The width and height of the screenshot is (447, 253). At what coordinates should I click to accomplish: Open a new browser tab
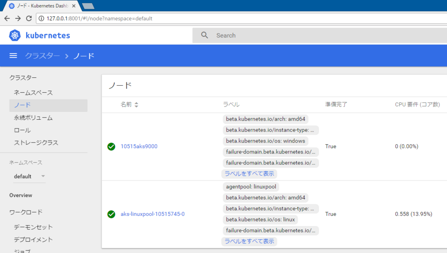click(x=88, y=6)
